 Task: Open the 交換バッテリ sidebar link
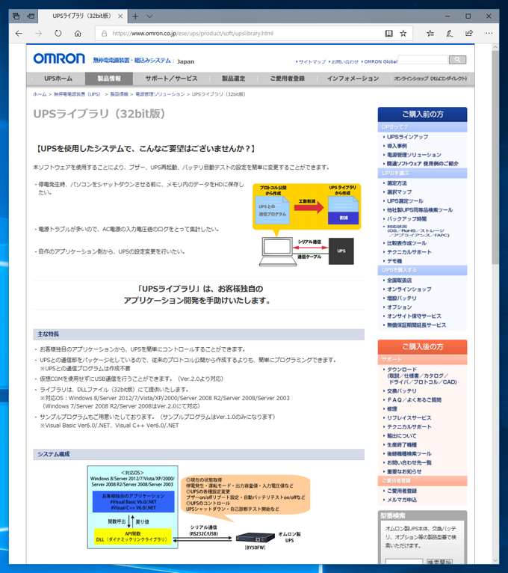tap(401, 391)
